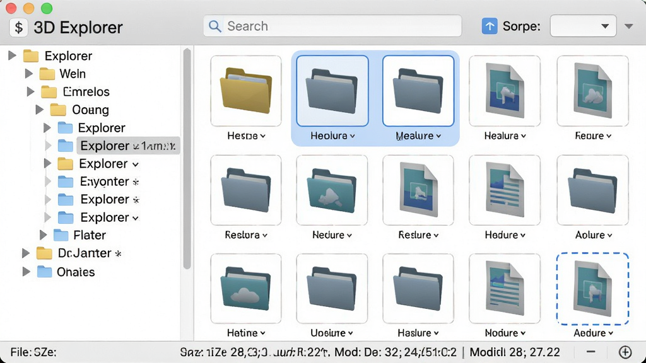Click the zoom in plus button
This screenshot has width=646, height=363.
(x=625, y=352)
